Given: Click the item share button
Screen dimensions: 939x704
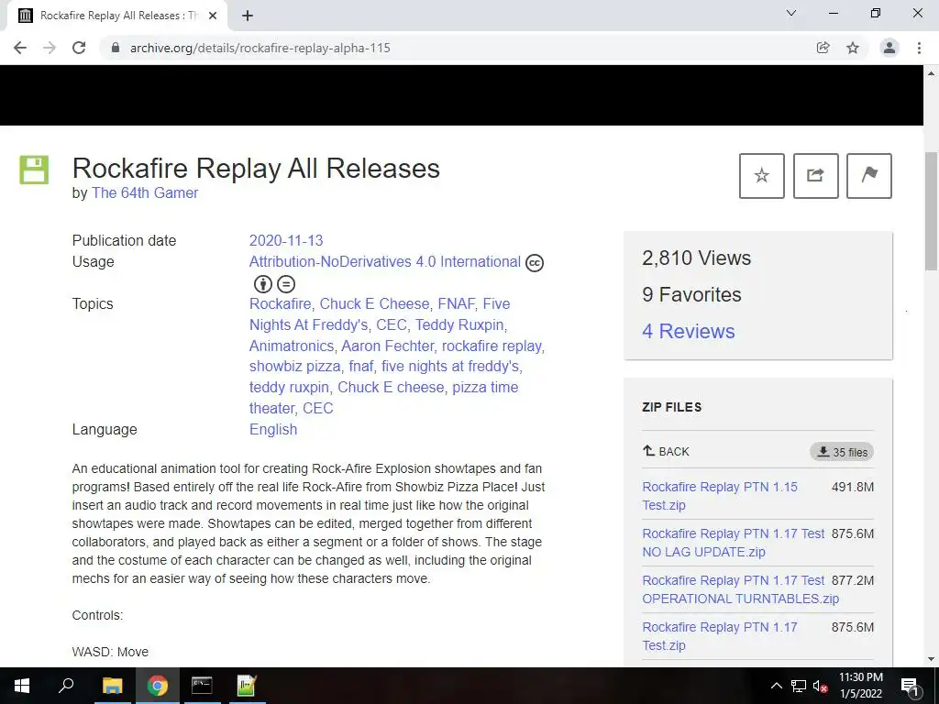Looking at the screenshot, I should pos(815,175).
